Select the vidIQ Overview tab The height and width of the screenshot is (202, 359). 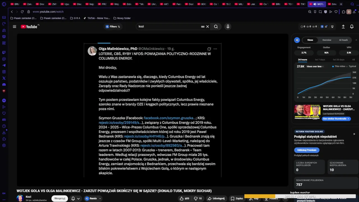point(327,40)
